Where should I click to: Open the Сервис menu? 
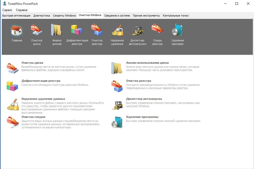pyautogui.click(x=7, y=10)
